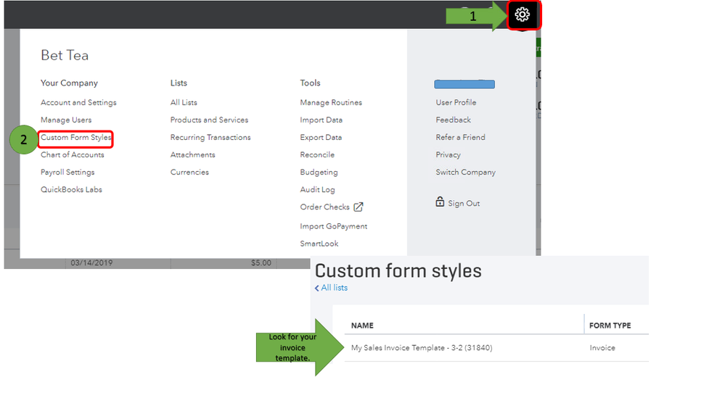
Task: Click the Tools heading
Action: (310, 83)
